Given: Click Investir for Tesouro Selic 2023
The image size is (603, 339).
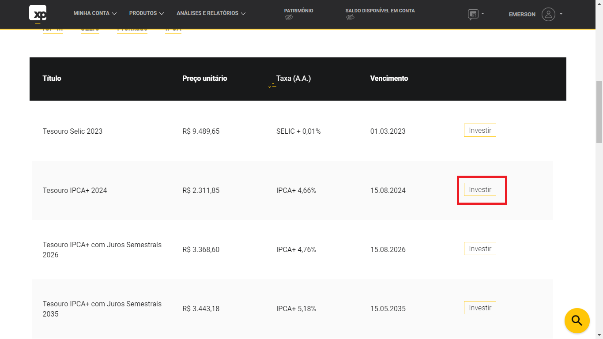Looking at the screenshot, I should coord(480,130).
